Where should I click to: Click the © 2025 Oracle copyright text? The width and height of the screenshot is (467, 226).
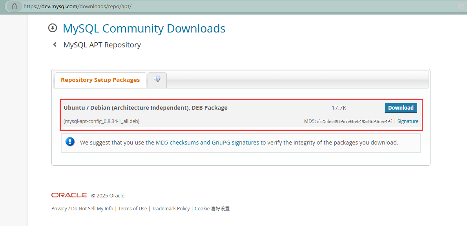108,196
